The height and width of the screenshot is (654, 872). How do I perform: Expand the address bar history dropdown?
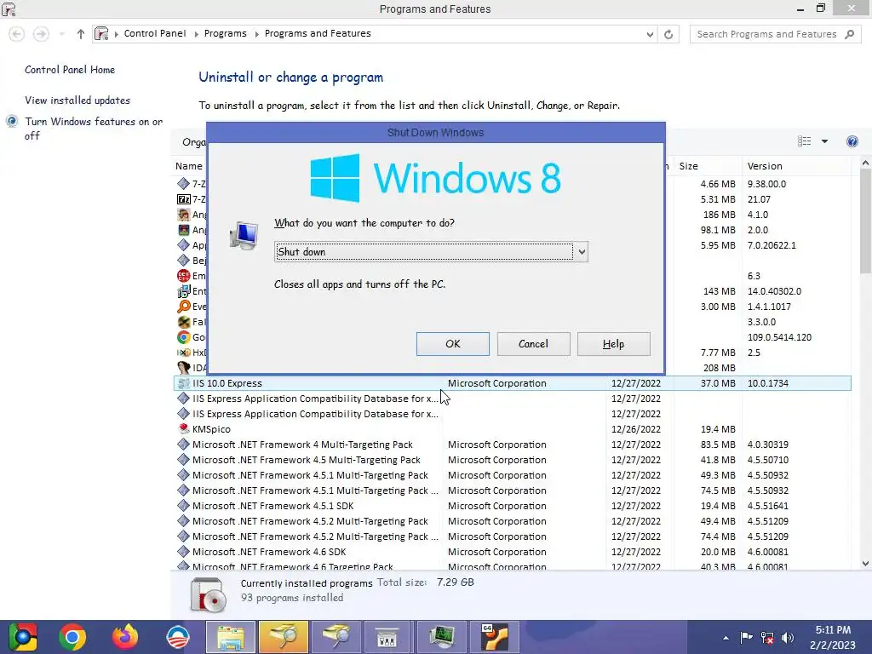point(650,34)
